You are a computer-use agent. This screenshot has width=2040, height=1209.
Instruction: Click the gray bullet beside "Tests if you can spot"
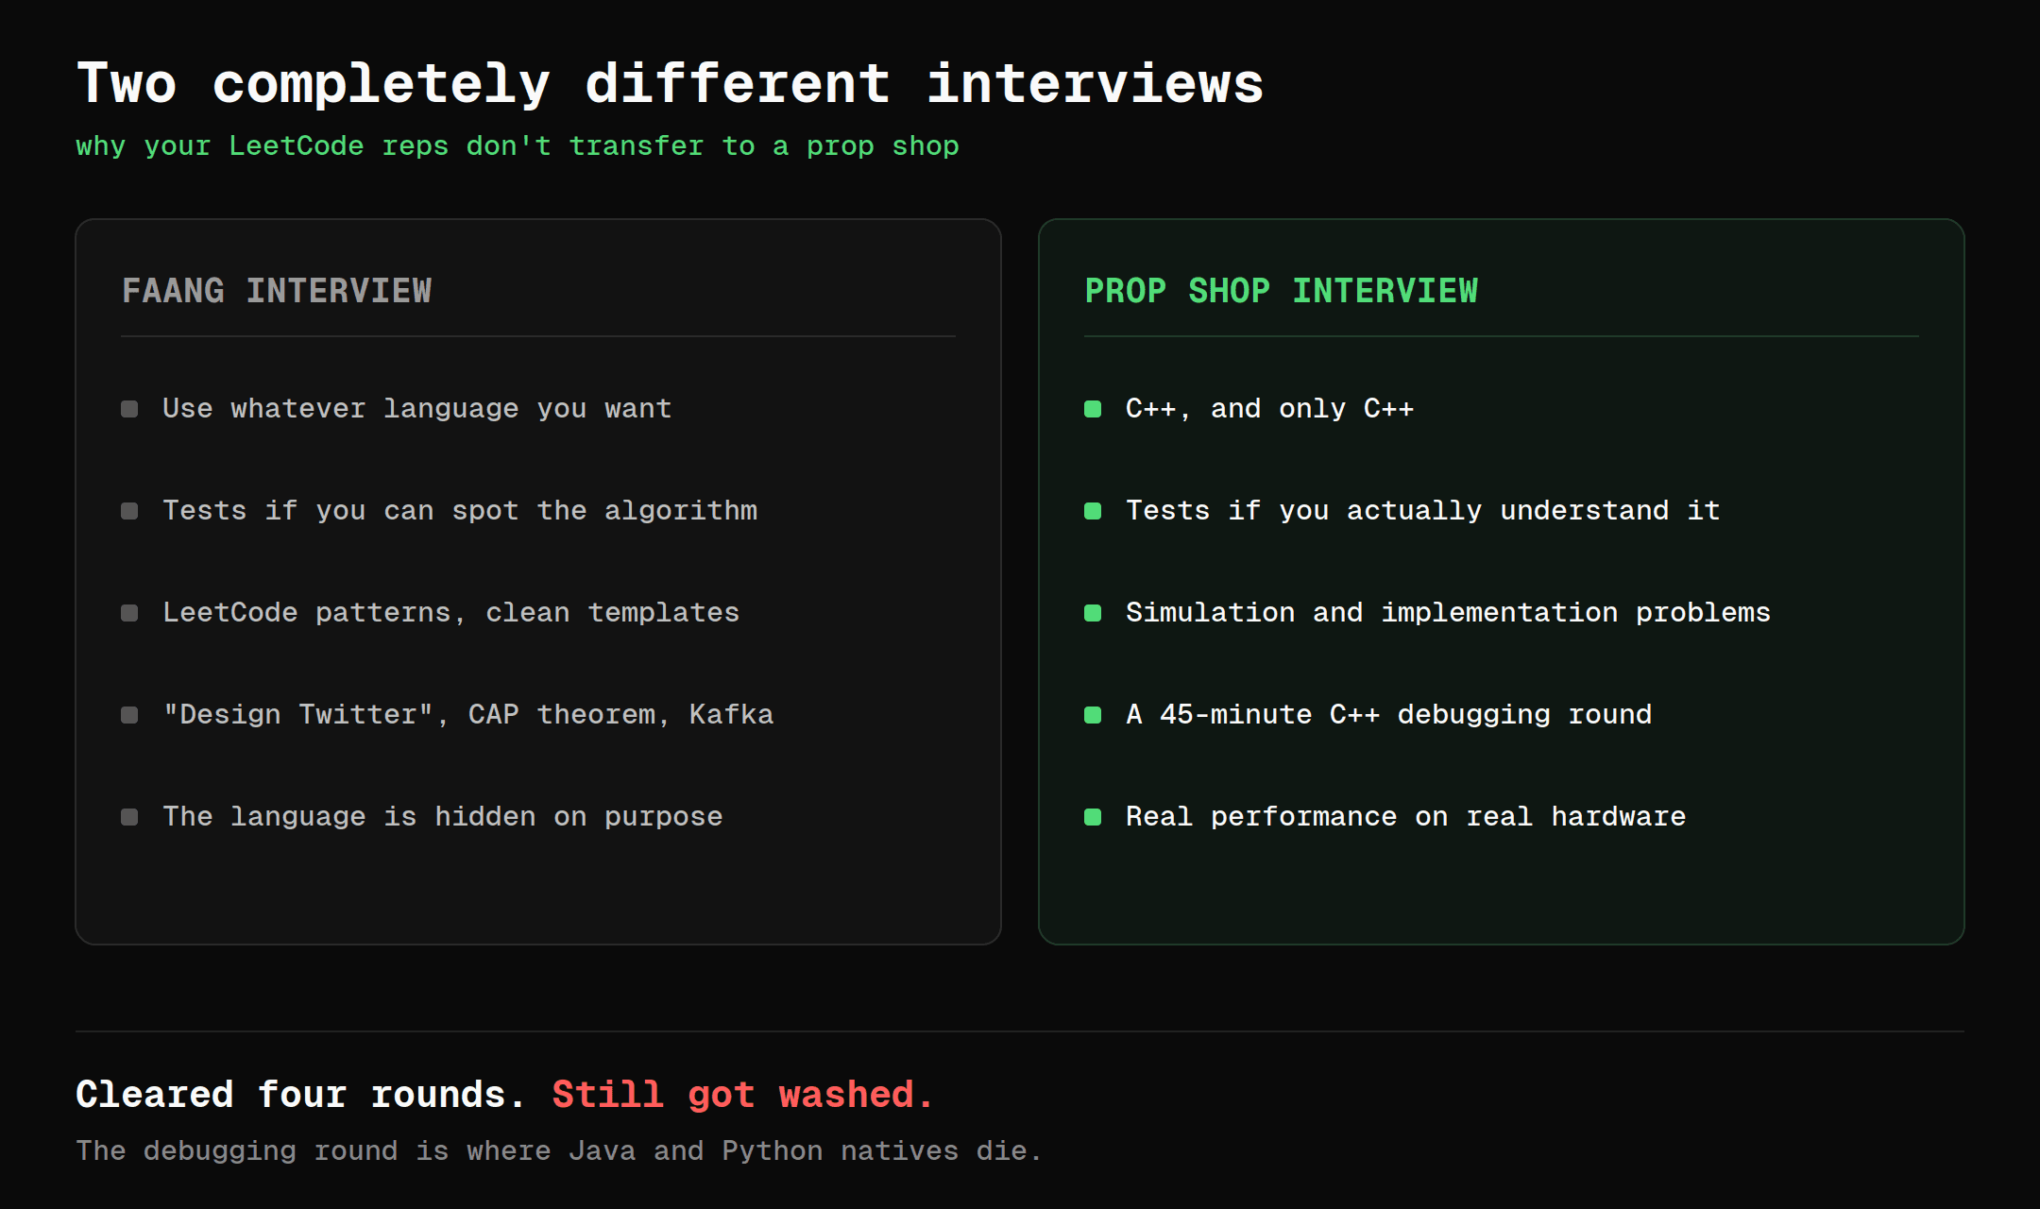pyautogui.click(x=129, y=511)
